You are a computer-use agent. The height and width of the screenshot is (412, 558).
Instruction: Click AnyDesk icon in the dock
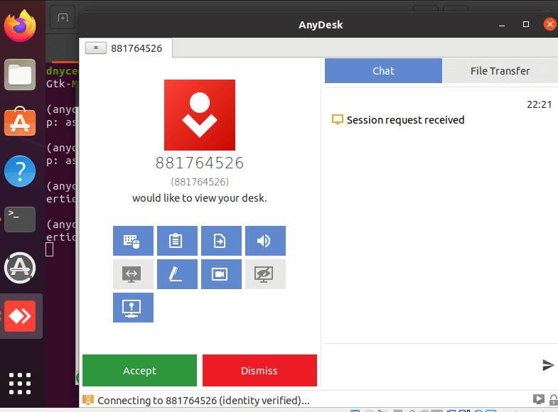[x=20, y=316]
